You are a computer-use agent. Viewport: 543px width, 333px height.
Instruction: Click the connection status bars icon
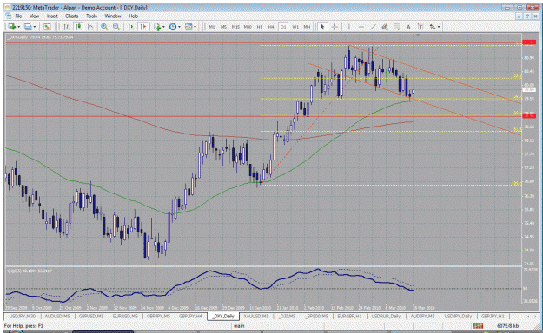click(478, 326)
